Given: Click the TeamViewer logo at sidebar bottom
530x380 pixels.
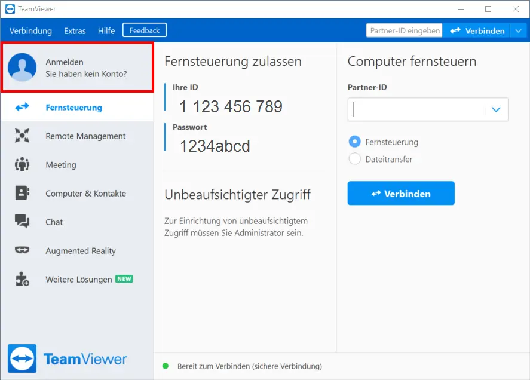Looking at the screenshot, I should tap(68, 358).
